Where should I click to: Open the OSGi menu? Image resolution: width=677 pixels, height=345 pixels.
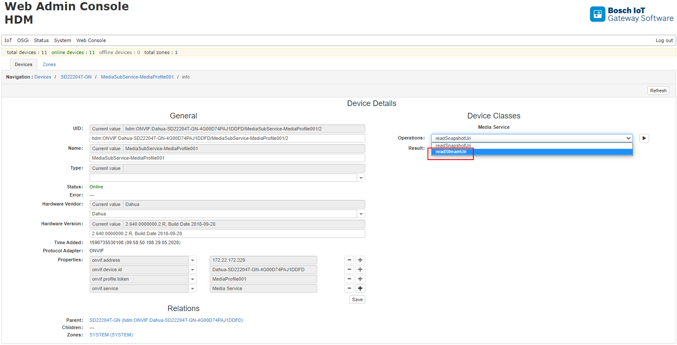[x=23, y=40]
